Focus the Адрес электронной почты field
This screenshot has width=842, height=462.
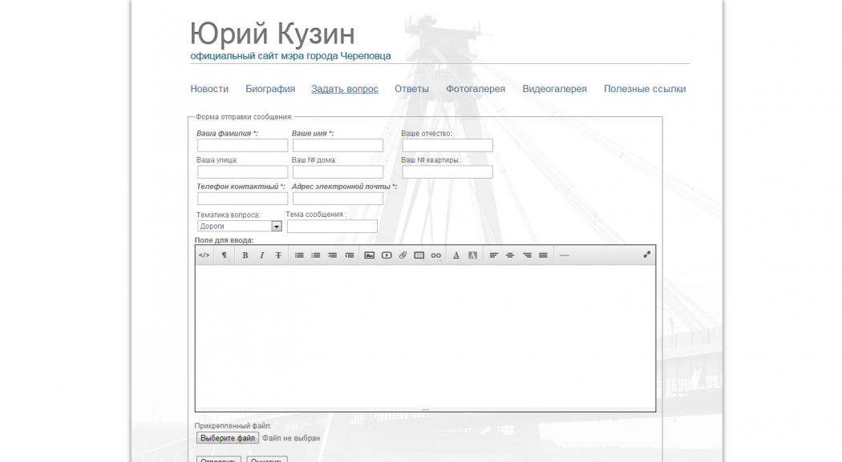(x=338, y=199)
